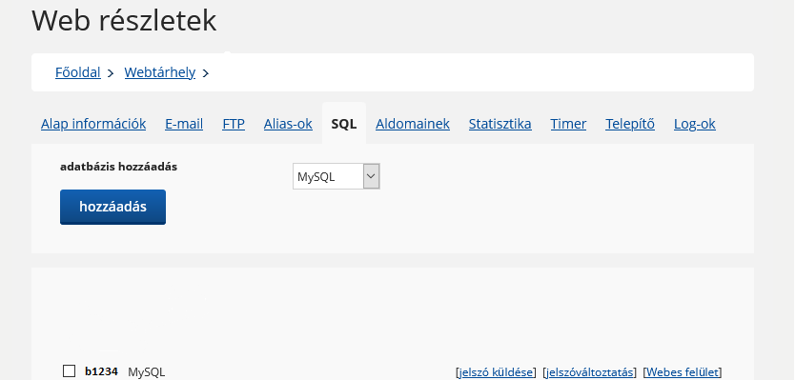
Task: Click the blue hozzáadás button
Action: (x=112, y=207)
